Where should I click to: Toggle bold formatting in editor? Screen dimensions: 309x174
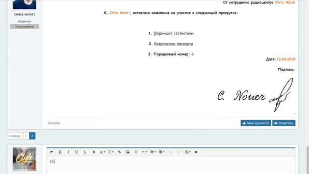[x=60, y=152]
